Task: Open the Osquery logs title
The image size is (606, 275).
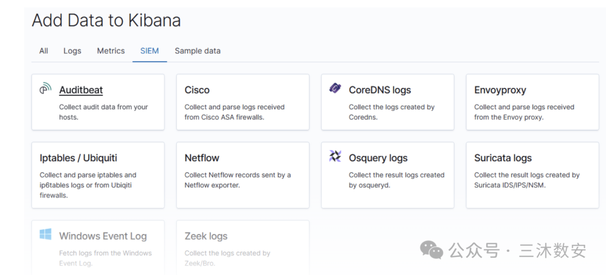Action: click(x=378, y=158)
